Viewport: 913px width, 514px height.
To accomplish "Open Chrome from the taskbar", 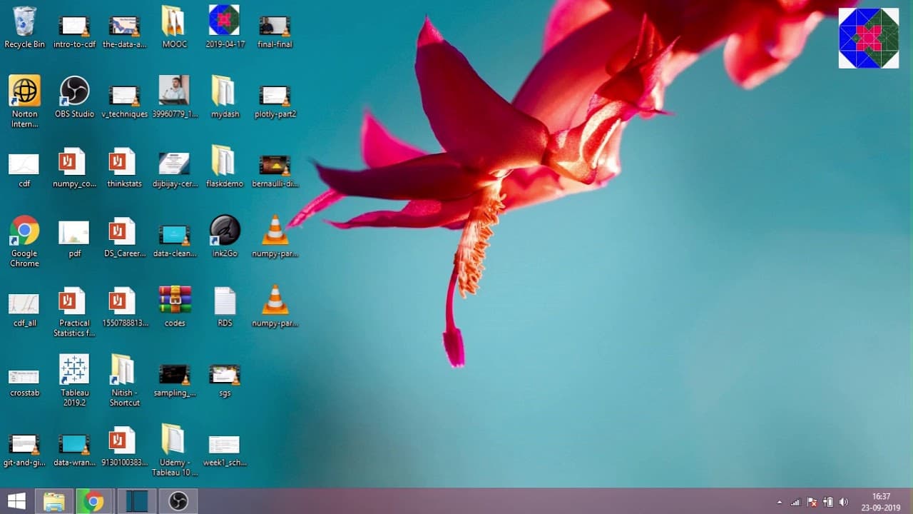I will (x=93, y=501).
